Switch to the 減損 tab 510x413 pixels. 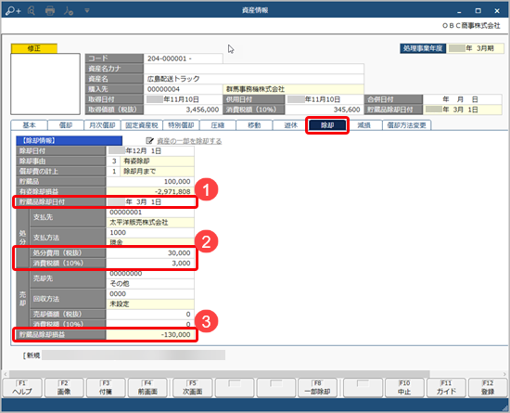pyautogui.click(x=364, y=125)
